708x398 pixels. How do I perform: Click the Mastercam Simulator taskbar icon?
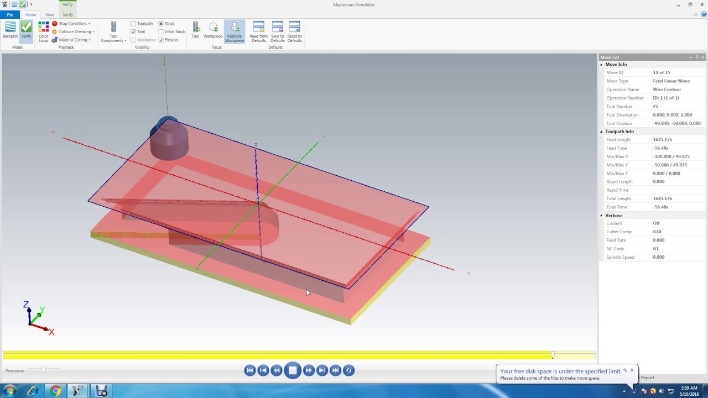(101, 391)
